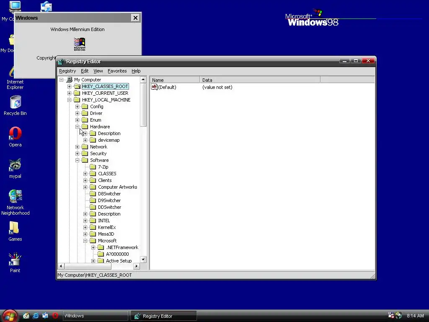Select the INTEL key label

(x=104, y=221)
